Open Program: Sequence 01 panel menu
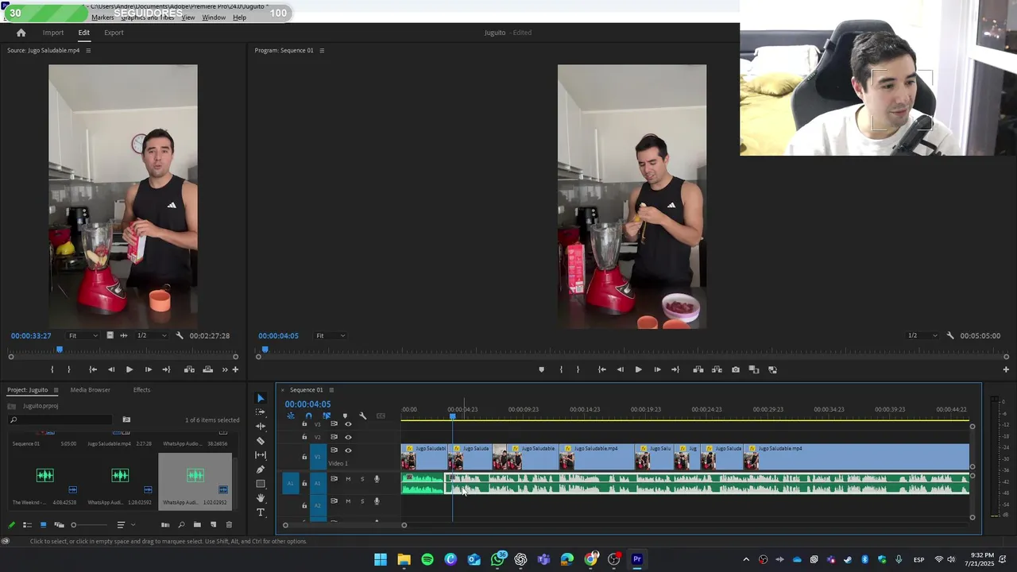This screenshot has height=572, width=1017. pos(322,50)
